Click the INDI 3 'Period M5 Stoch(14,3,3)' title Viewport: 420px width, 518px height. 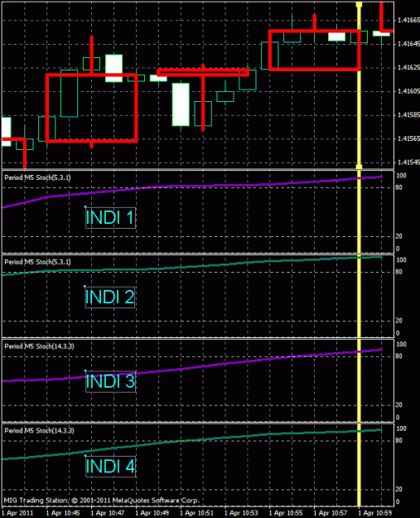point(39,346)
